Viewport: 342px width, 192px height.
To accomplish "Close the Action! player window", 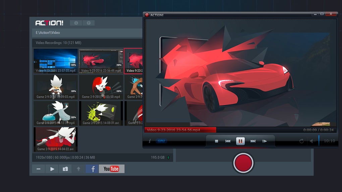I will pos(331,14).
